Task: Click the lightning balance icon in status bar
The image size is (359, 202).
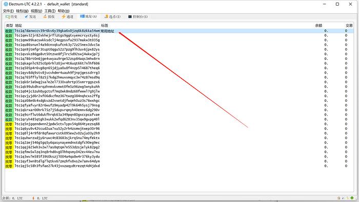Action: click(33, 198)
